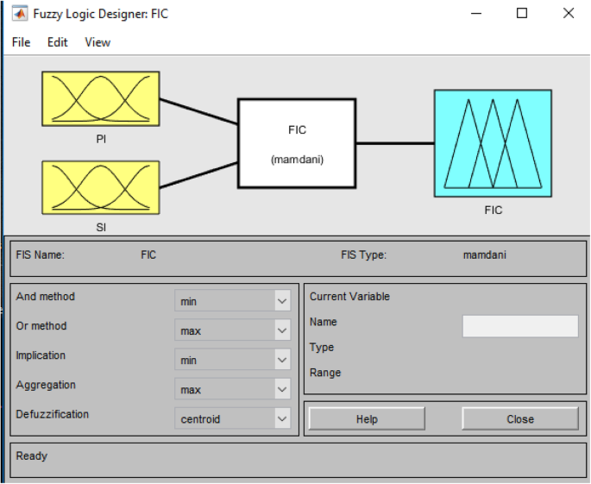The image size is (591, 484).
Task: Maximize the Fuzzy Logic Designer window
Action: pos(522,14)
